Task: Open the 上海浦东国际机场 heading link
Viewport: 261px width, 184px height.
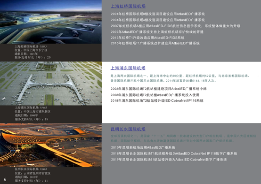Action: [128, 68]
